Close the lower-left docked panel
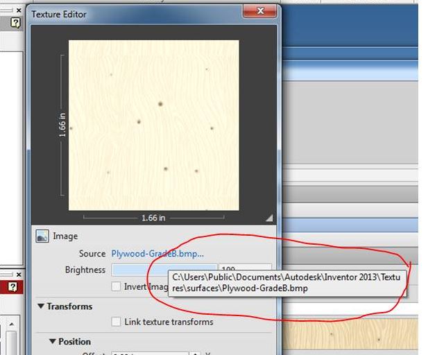 click(x=19, y=275)
